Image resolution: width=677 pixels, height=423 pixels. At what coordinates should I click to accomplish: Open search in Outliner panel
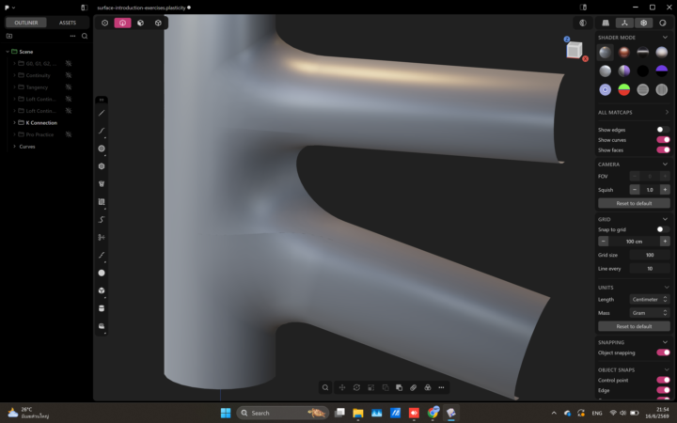85,36
